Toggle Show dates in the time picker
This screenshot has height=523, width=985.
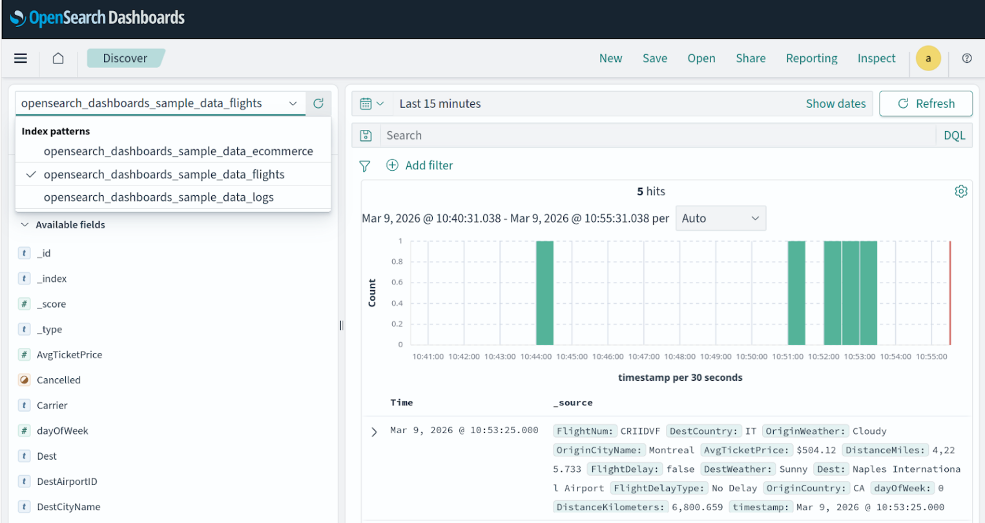pos(836,103)
